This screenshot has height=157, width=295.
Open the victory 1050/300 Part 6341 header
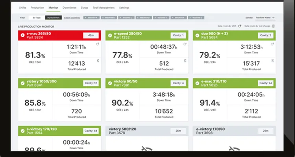coord(59,83)
